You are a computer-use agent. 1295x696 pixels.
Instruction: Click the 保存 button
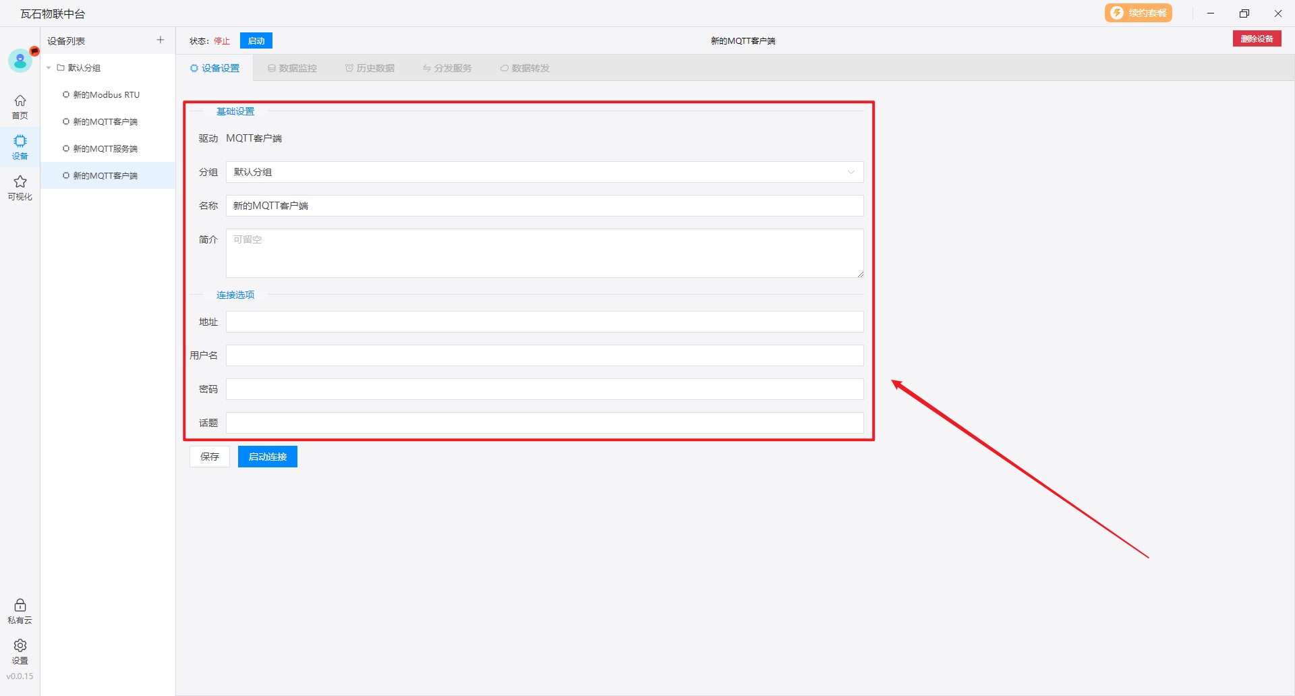point(210,457)
